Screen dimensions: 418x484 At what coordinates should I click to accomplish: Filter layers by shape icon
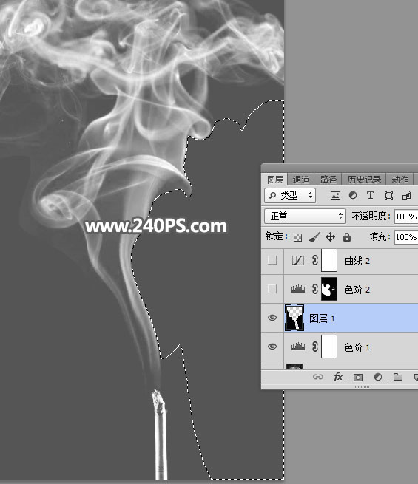tap(388, 195)
